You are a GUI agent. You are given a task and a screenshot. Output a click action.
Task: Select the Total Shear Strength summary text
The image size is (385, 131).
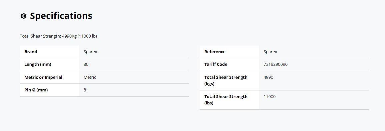(58, 36)
